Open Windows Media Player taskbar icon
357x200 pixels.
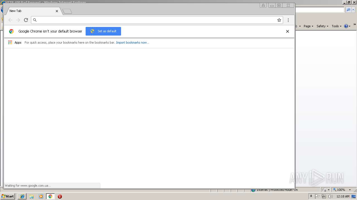[x=41, y=196]
